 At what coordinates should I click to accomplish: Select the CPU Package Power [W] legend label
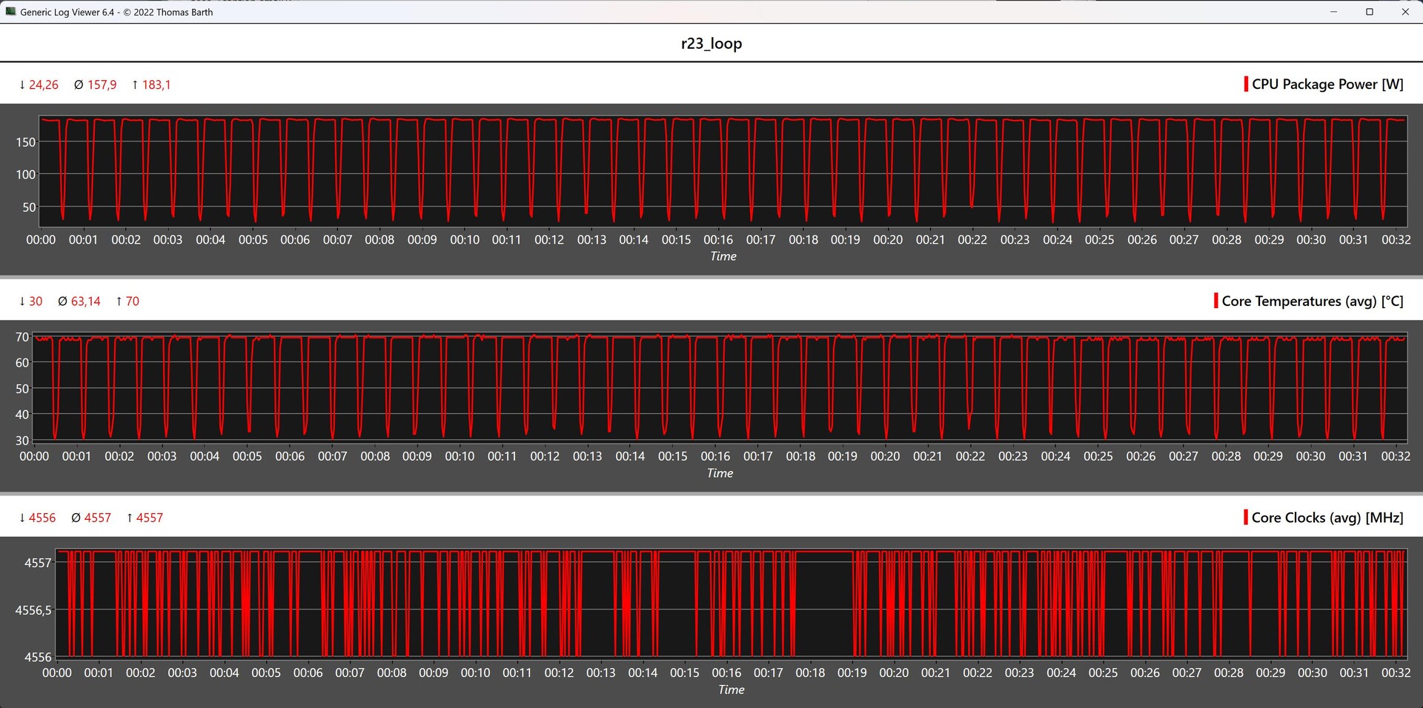tap(1327, 84)
